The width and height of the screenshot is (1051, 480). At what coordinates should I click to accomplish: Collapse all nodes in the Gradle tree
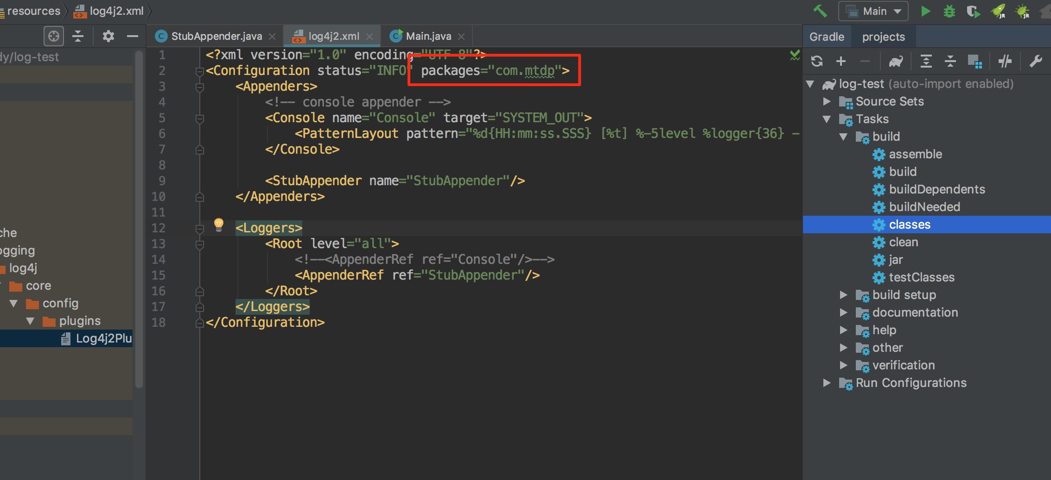coord(950,61)
